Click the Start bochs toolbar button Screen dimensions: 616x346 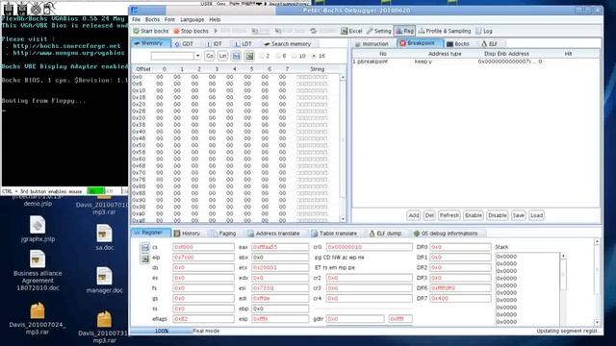point(151,31)
